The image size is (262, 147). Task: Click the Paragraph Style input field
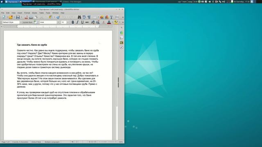(11, 22)
